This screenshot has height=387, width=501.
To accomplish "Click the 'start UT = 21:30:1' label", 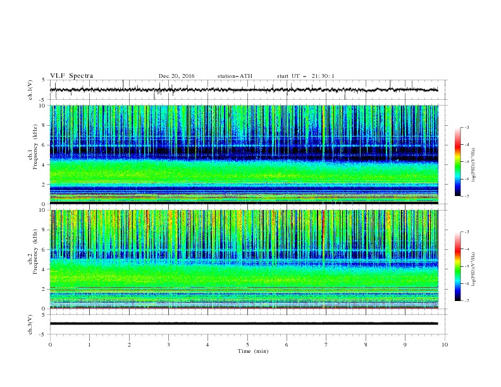I will click(x=306, y=76).
